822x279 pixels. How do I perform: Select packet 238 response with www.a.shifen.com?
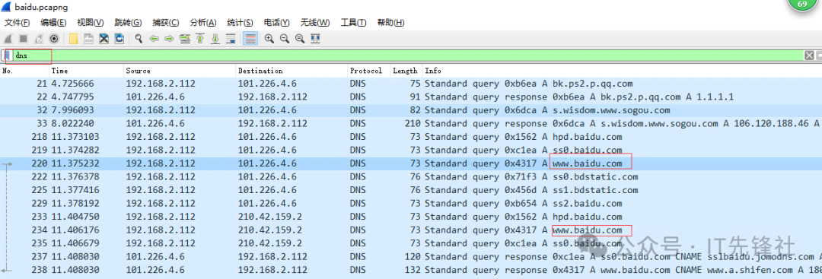tap(411, 270)
